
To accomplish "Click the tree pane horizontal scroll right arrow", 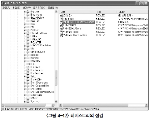I will tap(53, 105).
